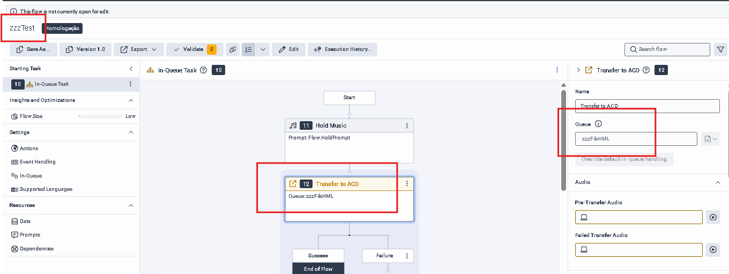Collapse the Audio section

pos(718,182)
